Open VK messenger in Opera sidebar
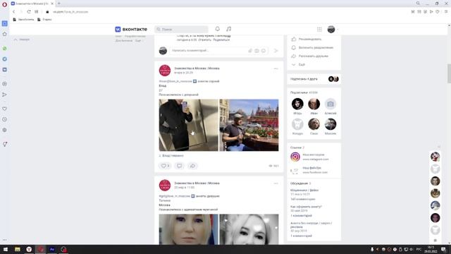 click(x=5, y=70)
